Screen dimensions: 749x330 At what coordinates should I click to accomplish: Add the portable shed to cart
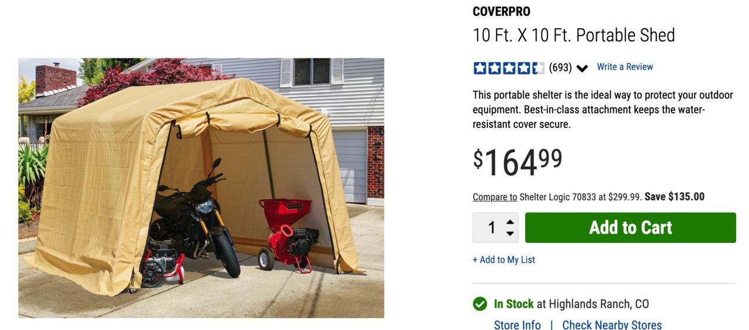coord(631,228)
